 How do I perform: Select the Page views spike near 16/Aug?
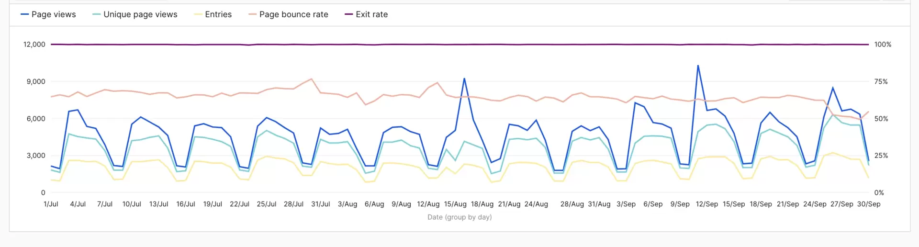pos(464,79)
